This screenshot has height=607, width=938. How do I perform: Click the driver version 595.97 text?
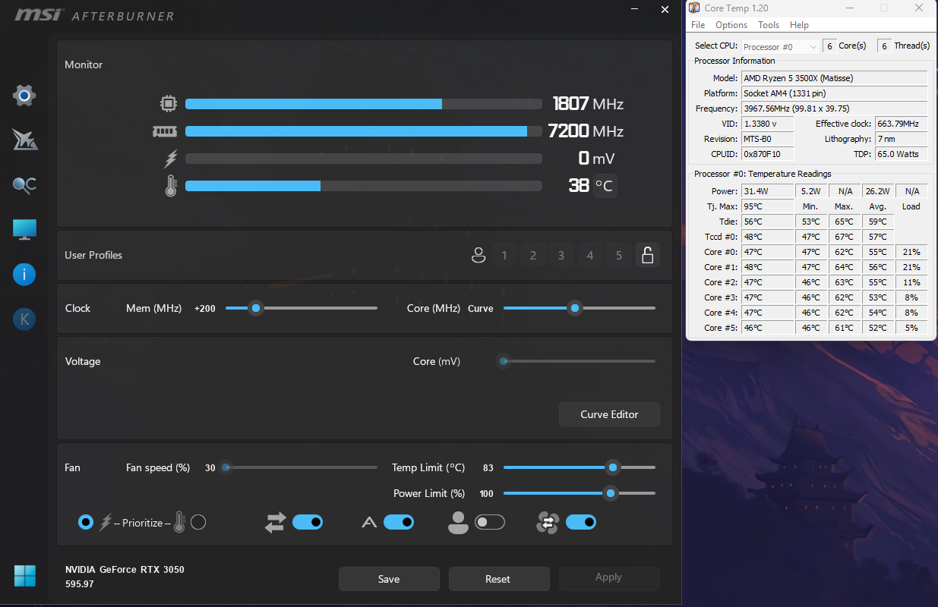click(x=80, y=584)
